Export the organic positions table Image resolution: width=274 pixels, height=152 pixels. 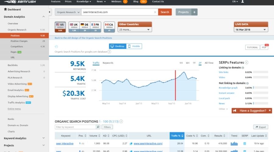click(x=260, y=127)
